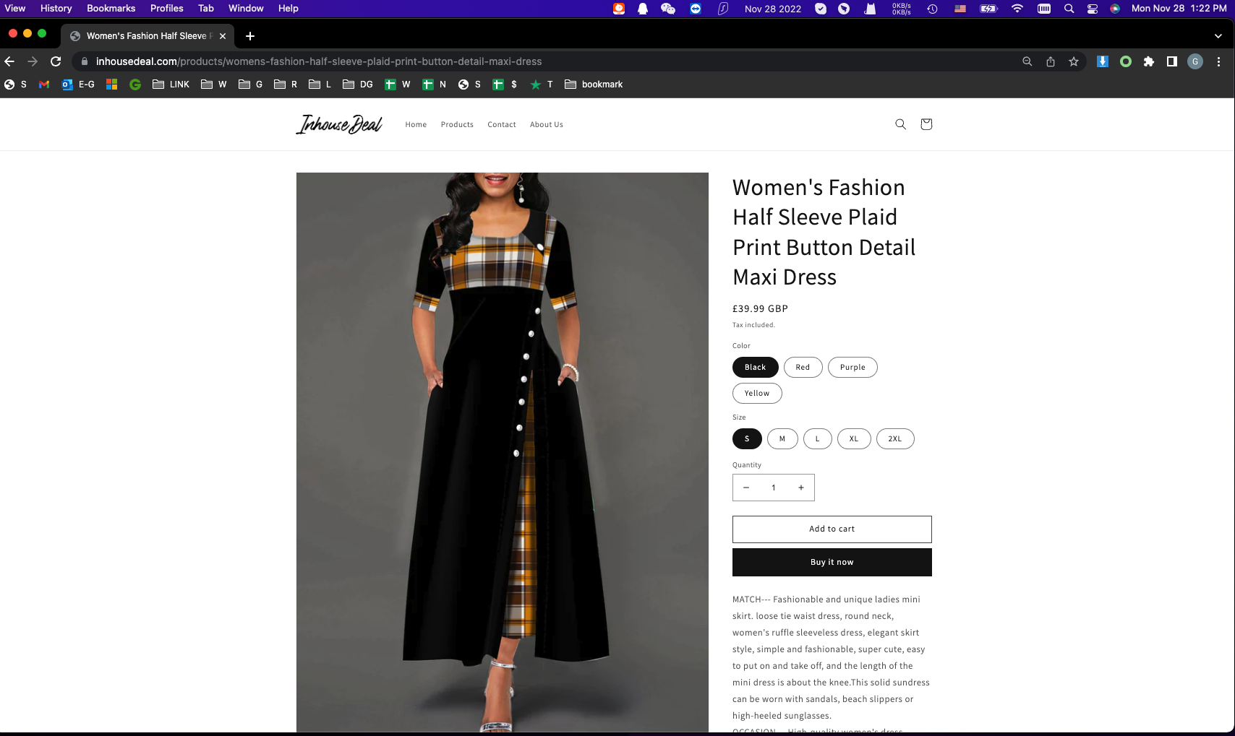
Task: Click the green circle extension icon
Action: (x=1126, y=61)
